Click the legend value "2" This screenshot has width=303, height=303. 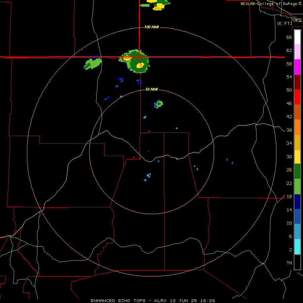[290, 250]
